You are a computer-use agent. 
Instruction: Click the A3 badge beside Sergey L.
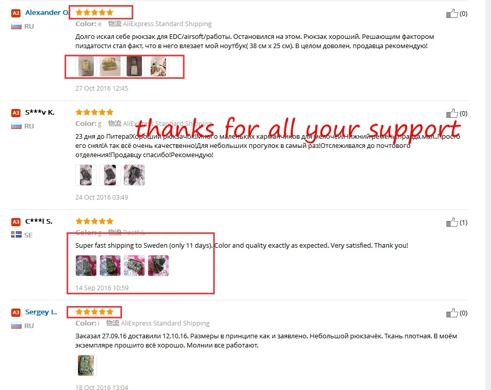[x=16, y=312]
